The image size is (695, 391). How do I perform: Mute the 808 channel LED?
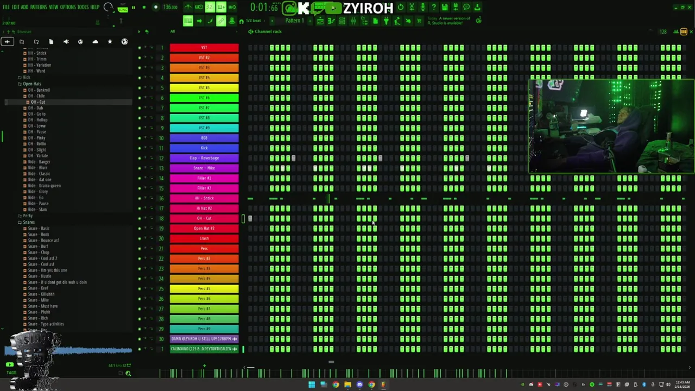click(140, 138)
